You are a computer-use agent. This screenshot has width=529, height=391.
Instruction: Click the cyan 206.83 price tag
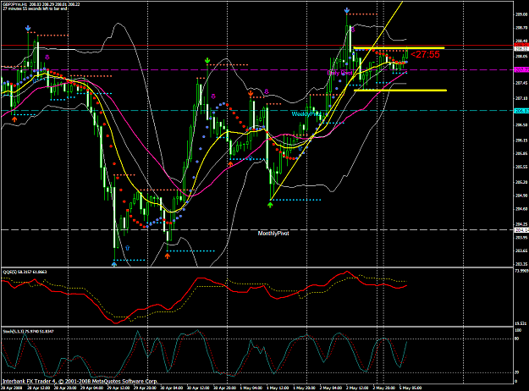[x=521, y=111]
